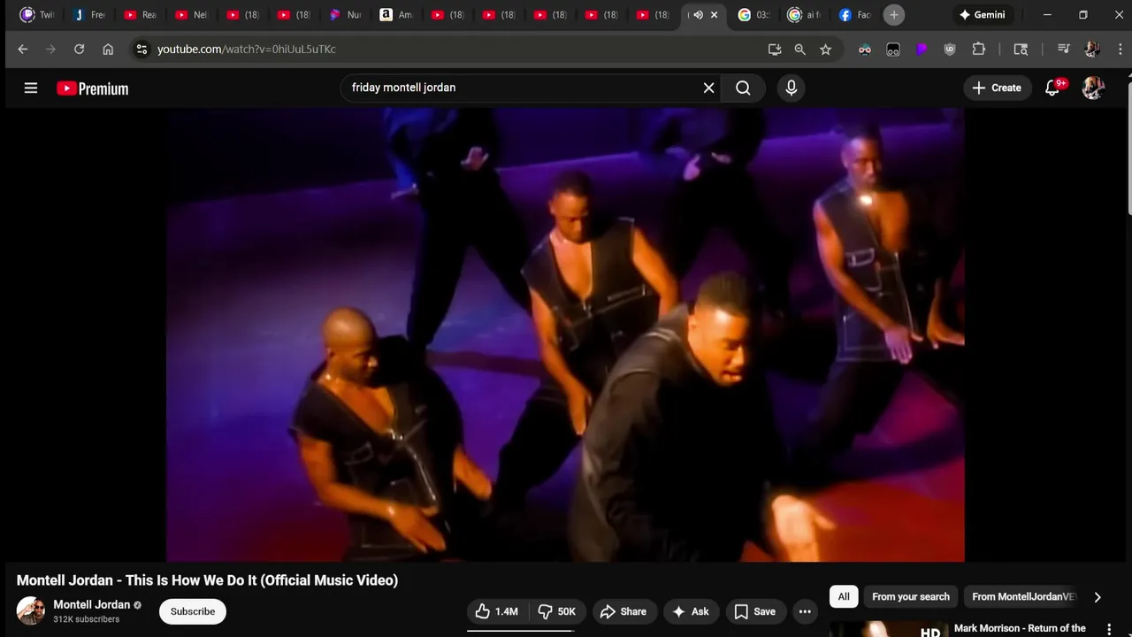Image resolution: width=1132 pixels, height=637 pixels.
Task: Select From your search chip
Action: (x=911, y=596)
